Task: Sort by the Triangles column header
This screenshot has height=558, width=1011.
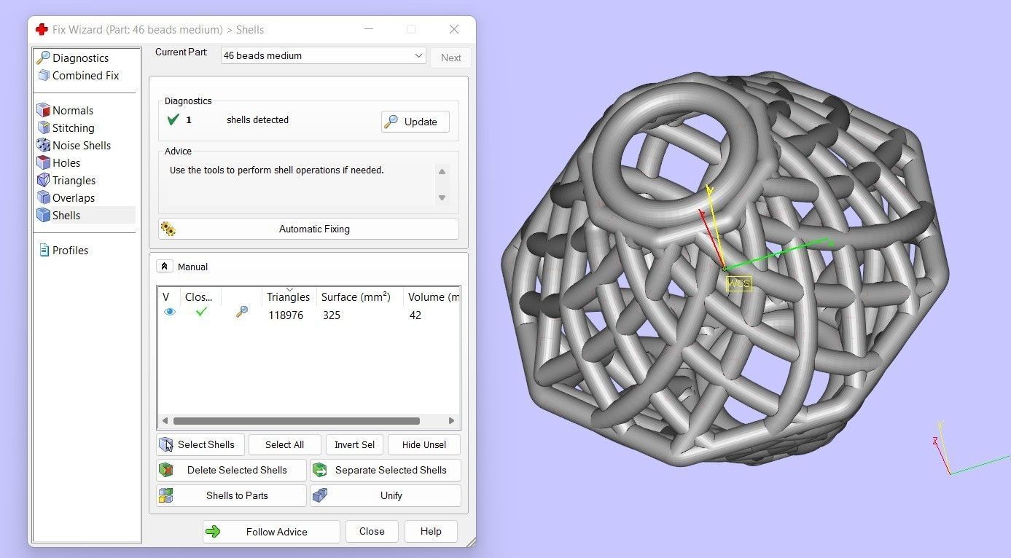Action: pos(288,297)
